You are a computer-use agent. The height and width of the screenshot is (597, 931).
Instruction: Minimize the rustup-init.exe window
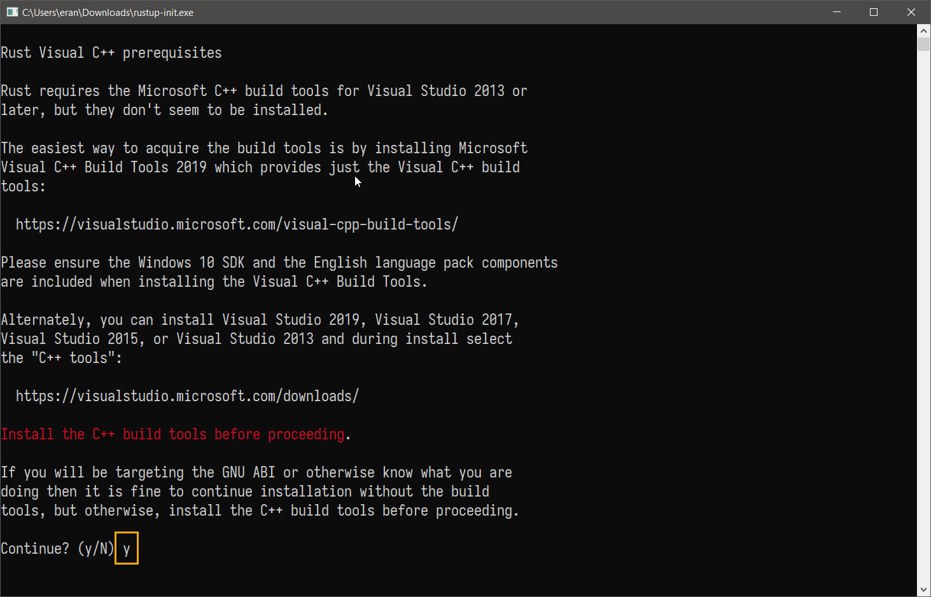click(837, 12)
